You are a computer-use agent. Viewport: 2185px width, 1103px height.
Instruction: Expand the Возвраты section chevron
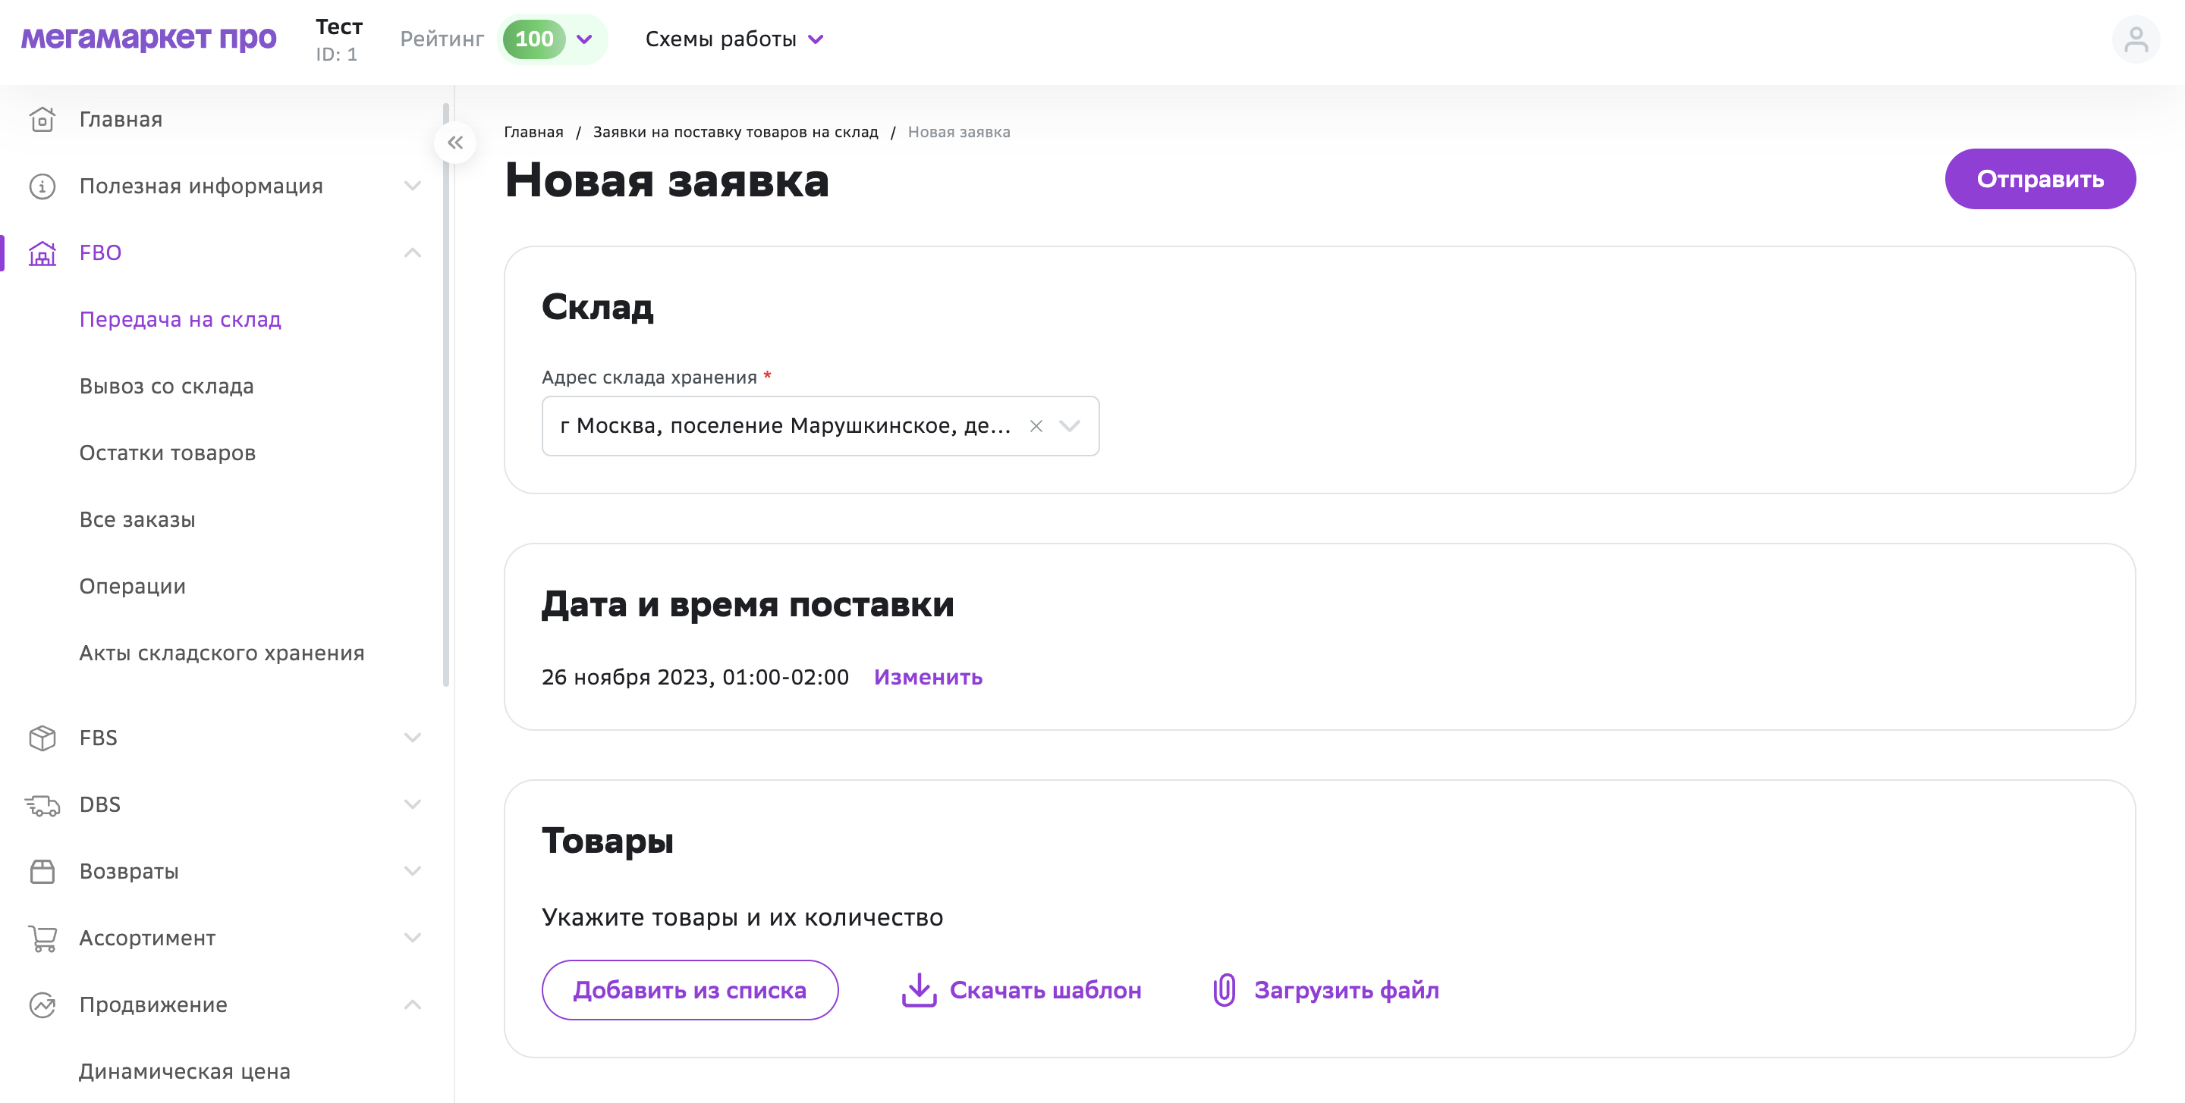412,872
